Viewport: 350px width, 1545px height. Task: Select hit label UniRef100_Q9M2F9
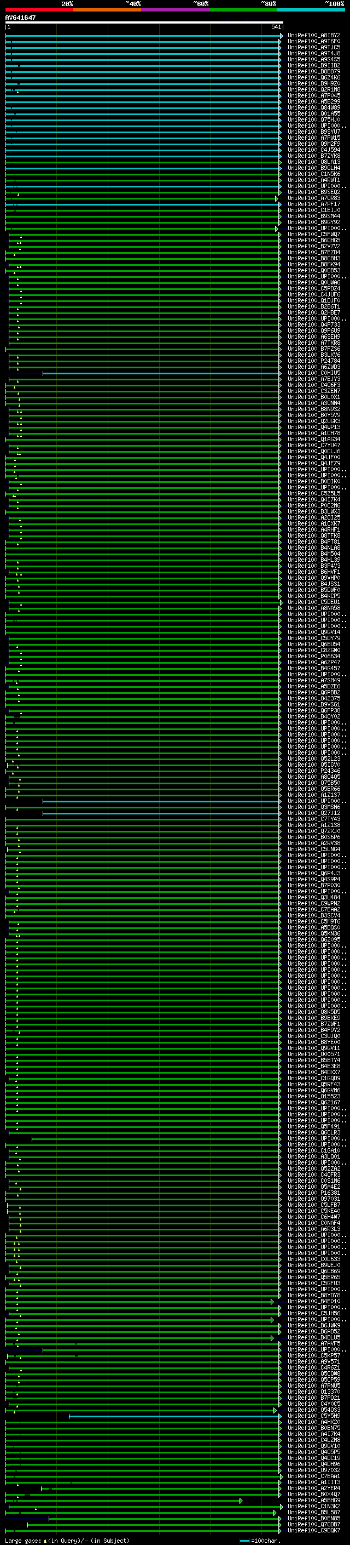coord(314,144)
